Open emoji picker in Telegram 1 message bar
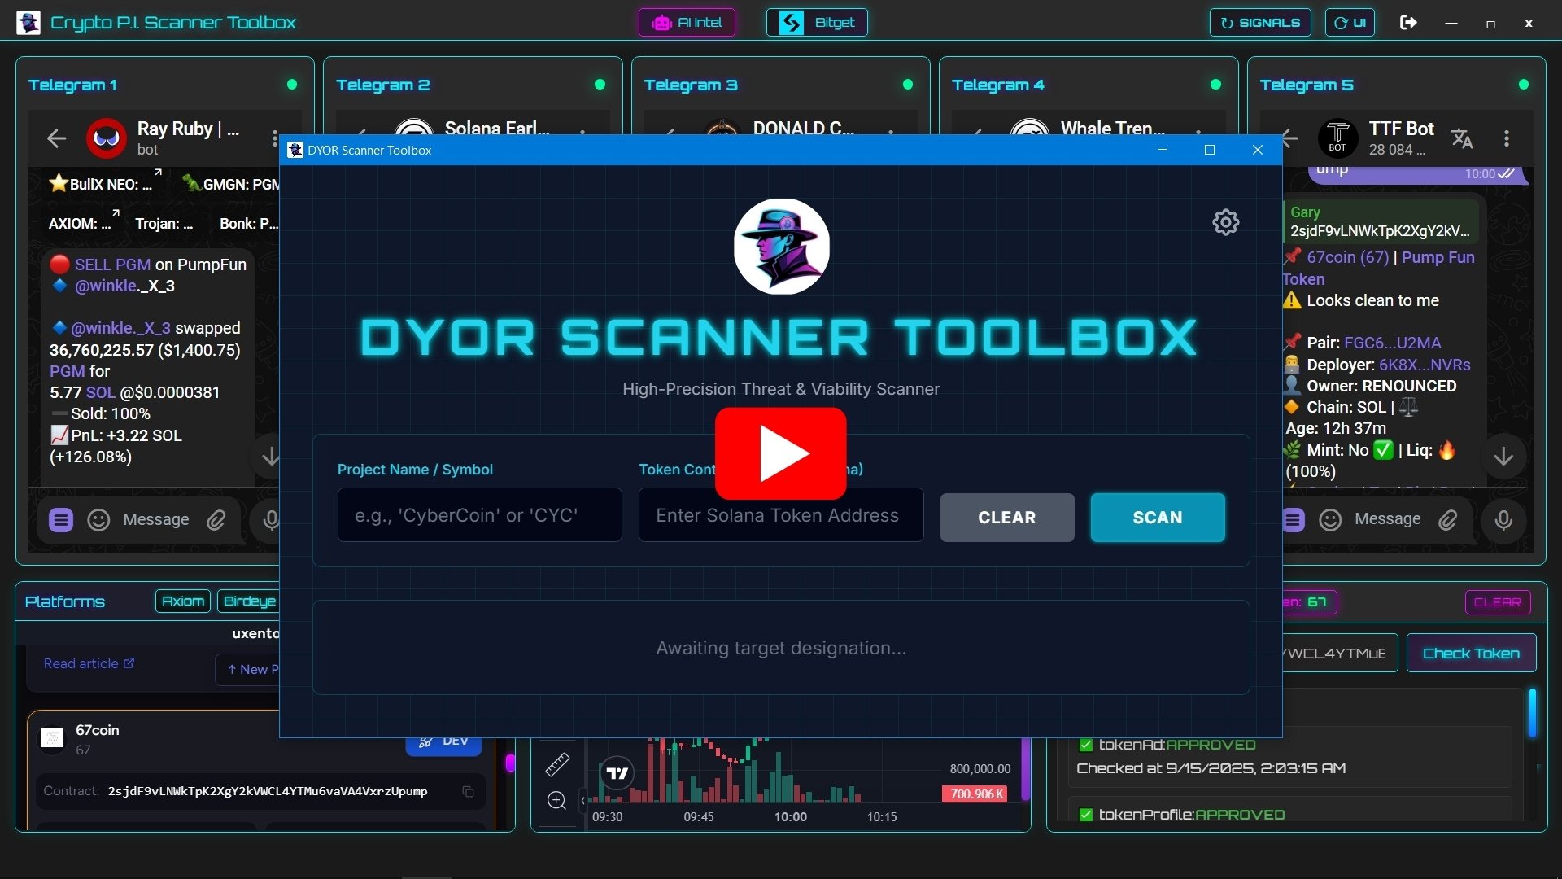This screenshot has height=879, width=1562. (x=98, y=520)
